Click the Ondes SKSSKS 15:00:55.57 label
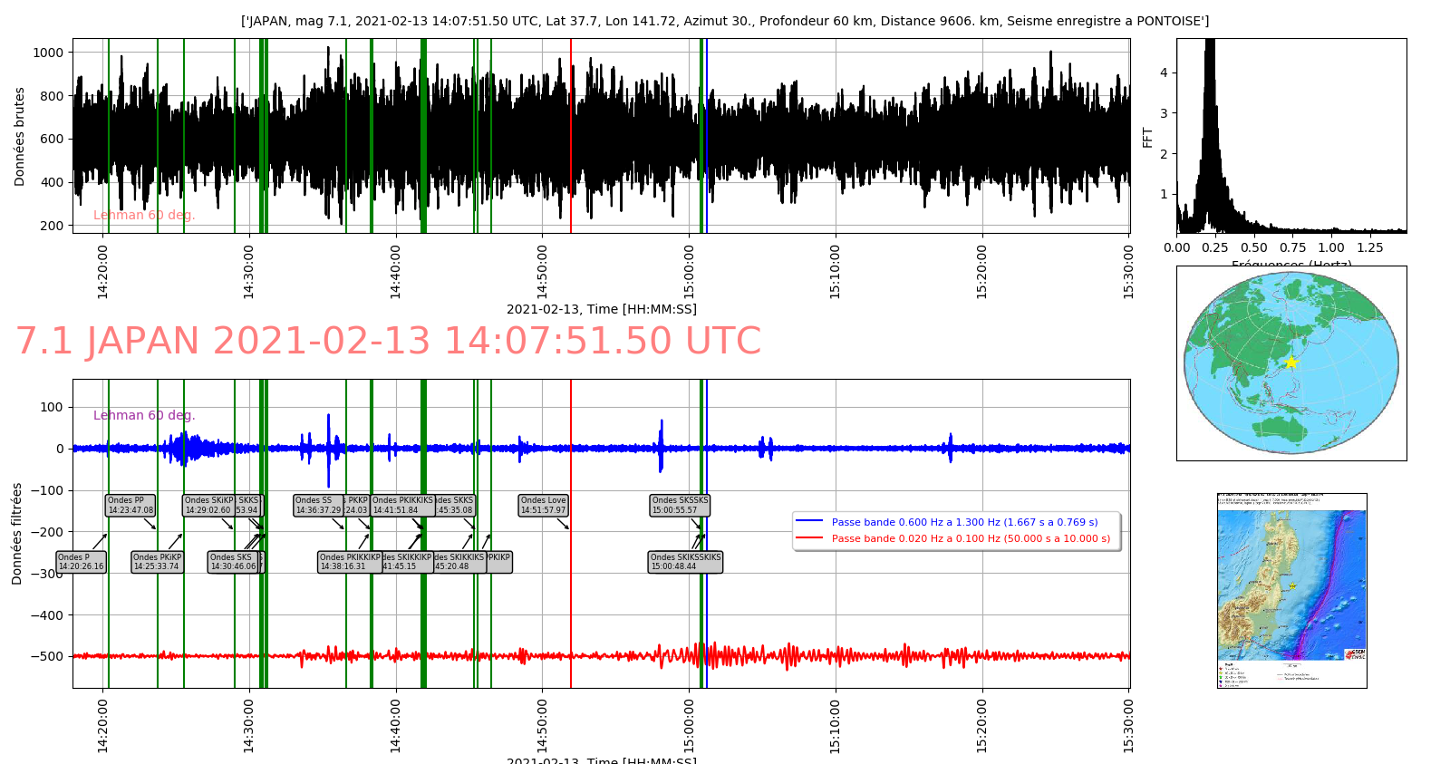Image resolution: width=1450 pixels, height=764 pixels. pos(680,505)
